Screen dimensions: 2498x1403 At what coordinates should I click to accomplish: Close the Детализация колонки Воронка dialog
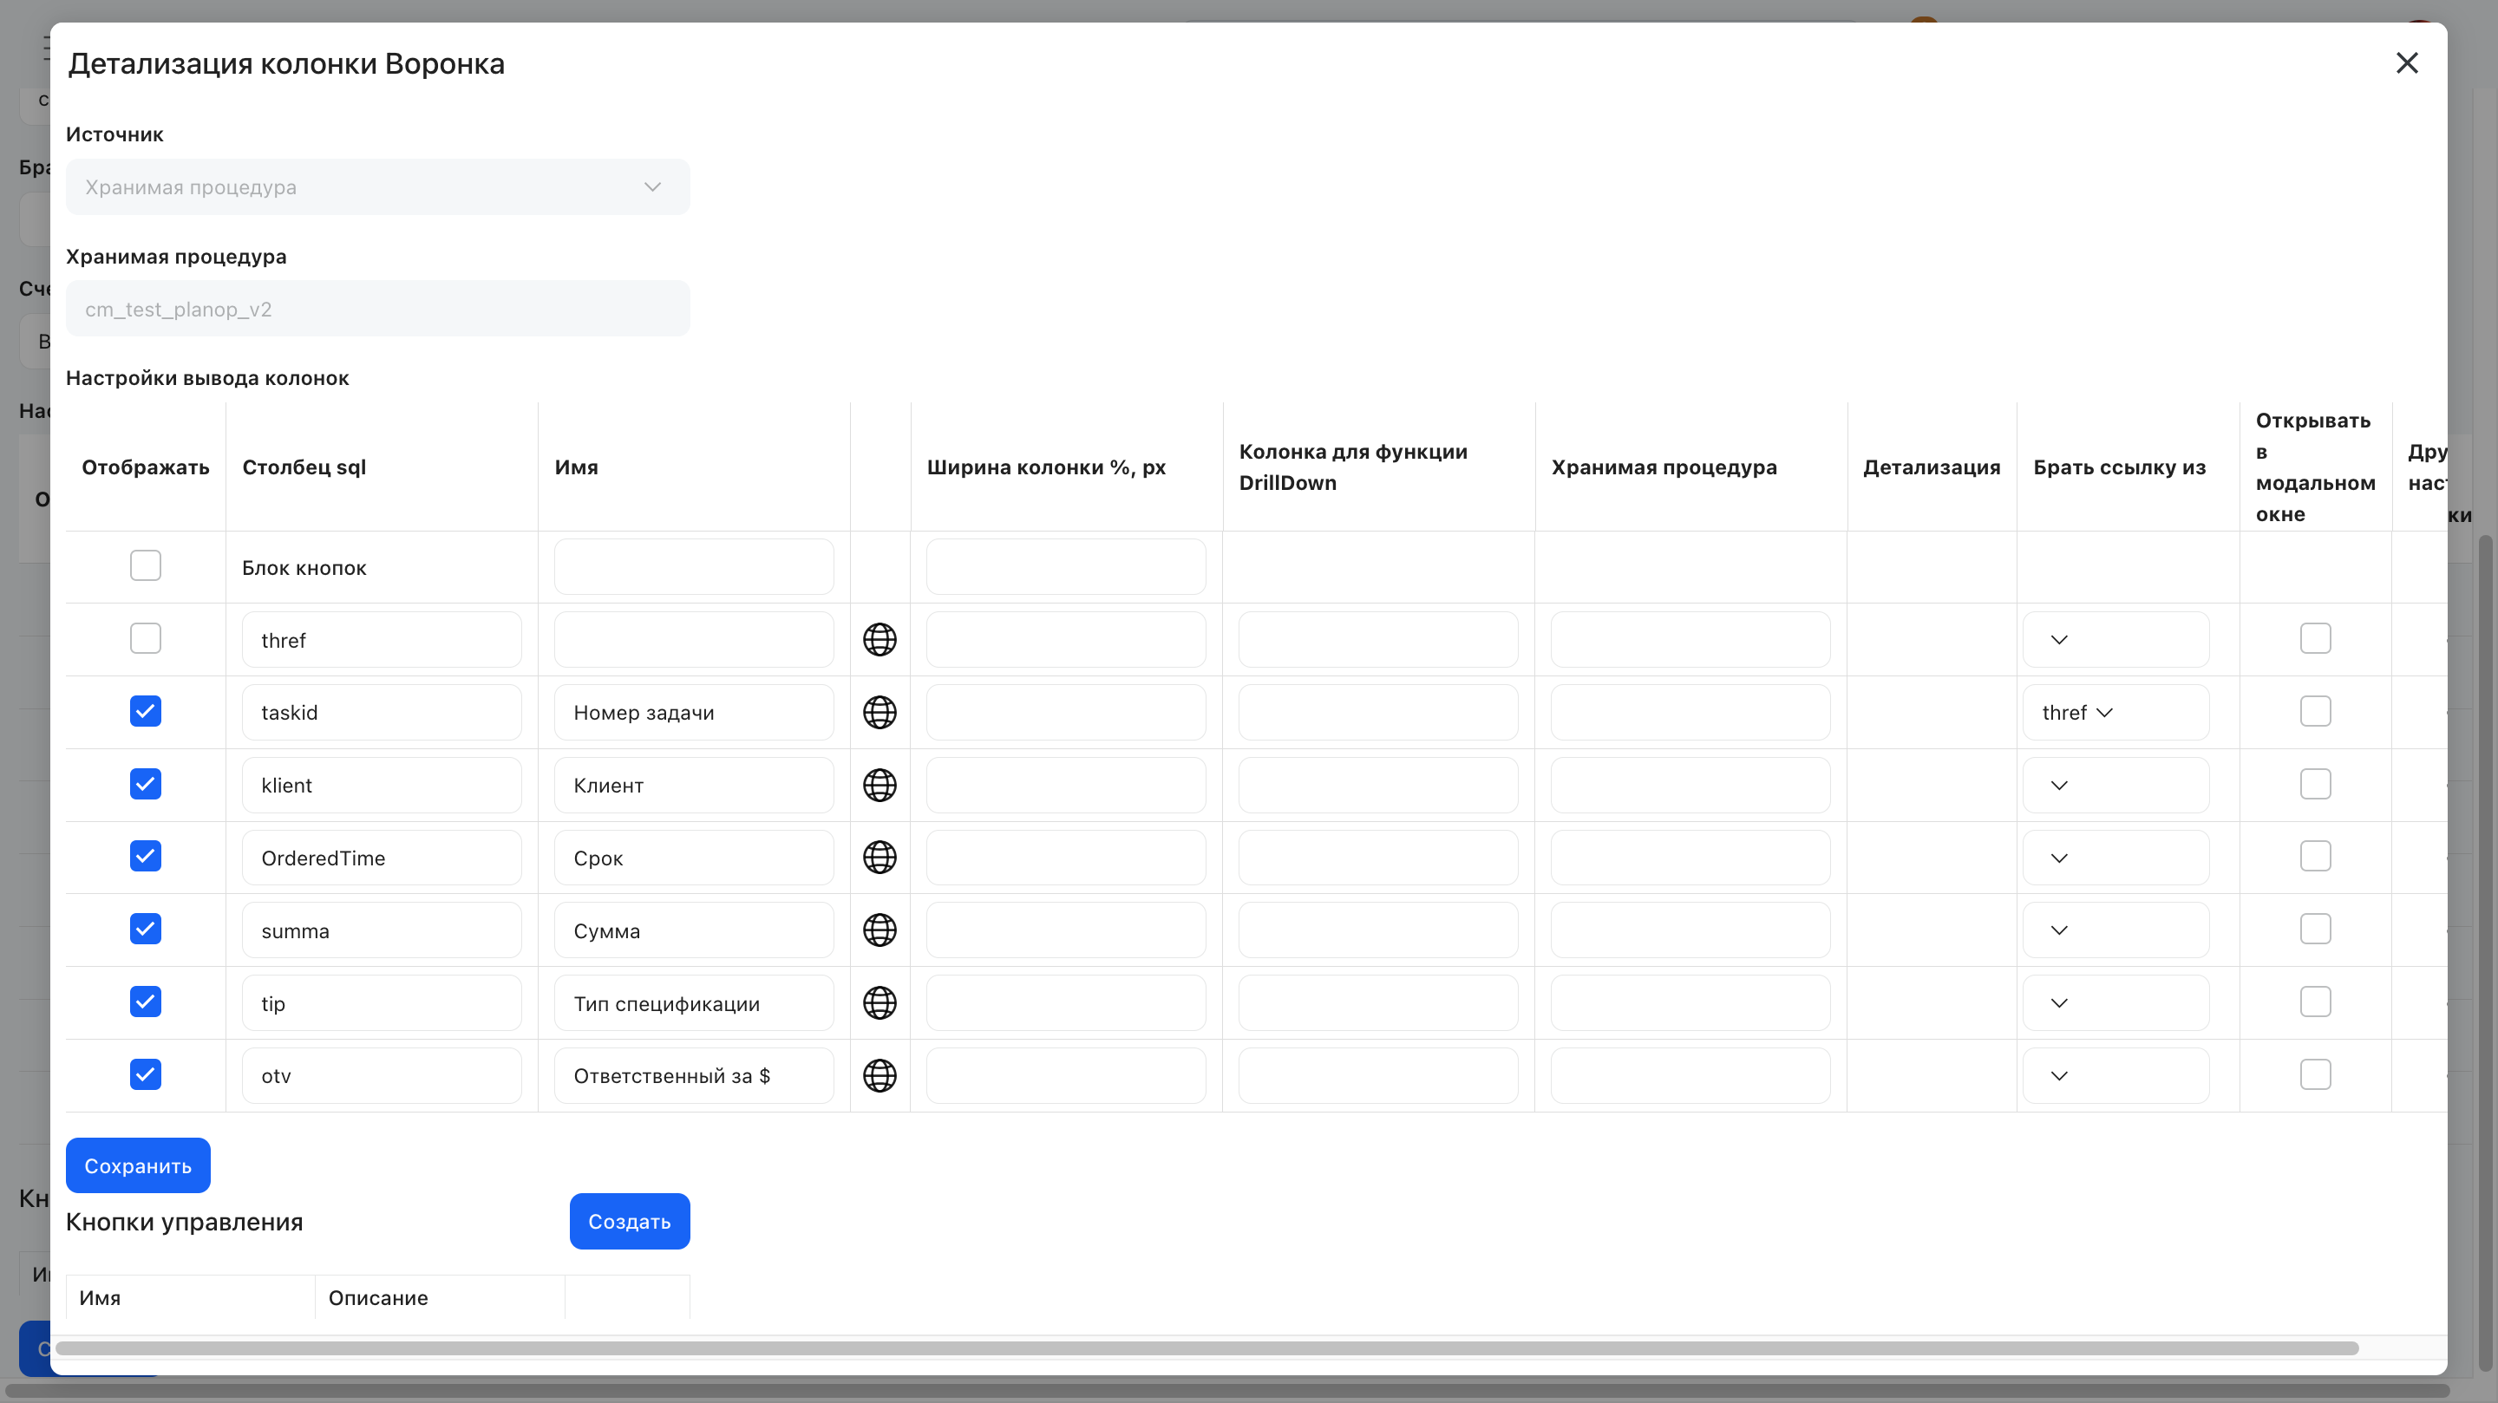tap(2407, 63)
